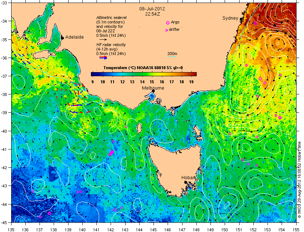Click the 'HF radar velocity' legend text
Viewport: 304px width, 232px height.
(x=111, y=45)
